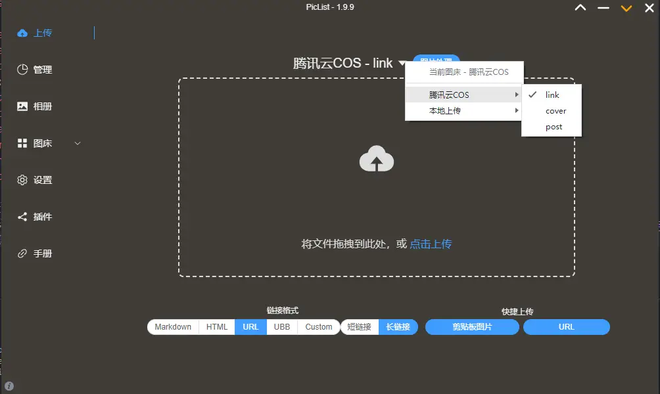
Task: Click the Plugins (插件) share icon
Action: [22, 217]
